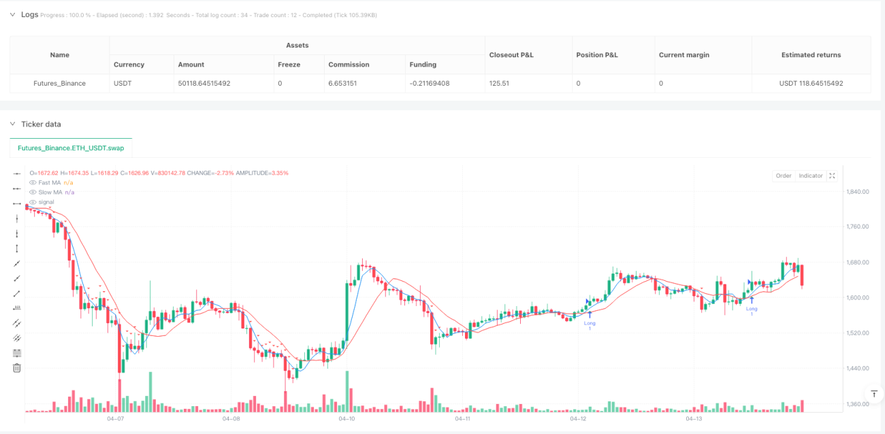Select the Fibonacci retracement lines tool
Image resolution: width=885 pixels, height=434 pixels.
coord(17,353)
